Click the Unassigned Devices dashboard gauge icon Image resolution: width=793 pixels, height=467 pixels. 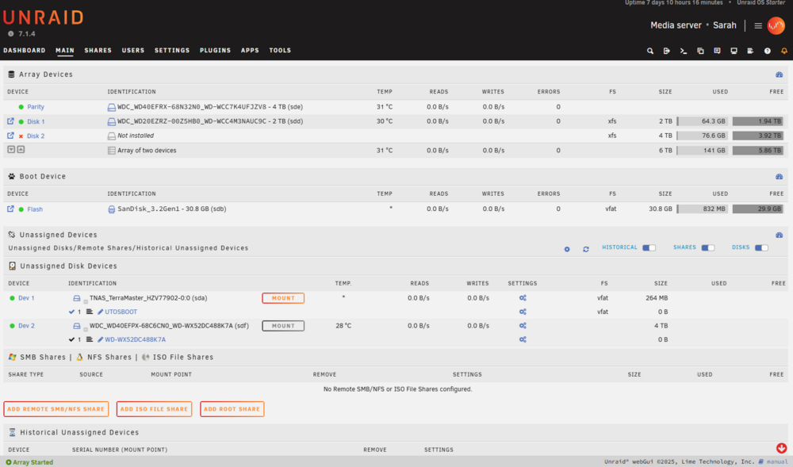pyautogui.click(x=779, y=235)
